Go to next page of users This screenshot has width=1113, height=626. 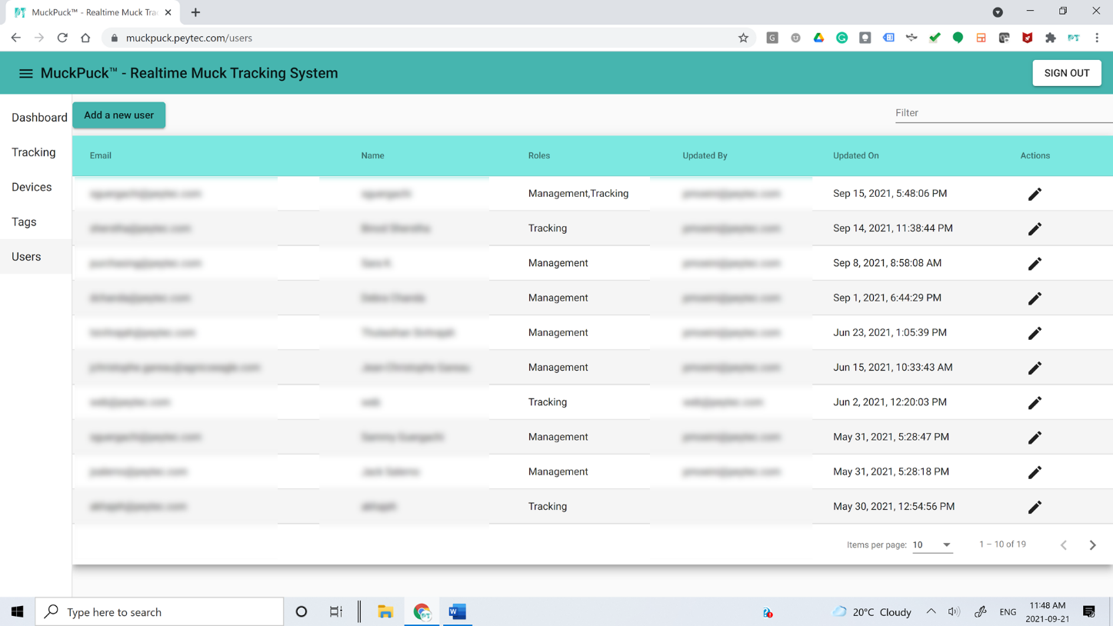(1092, 544)
